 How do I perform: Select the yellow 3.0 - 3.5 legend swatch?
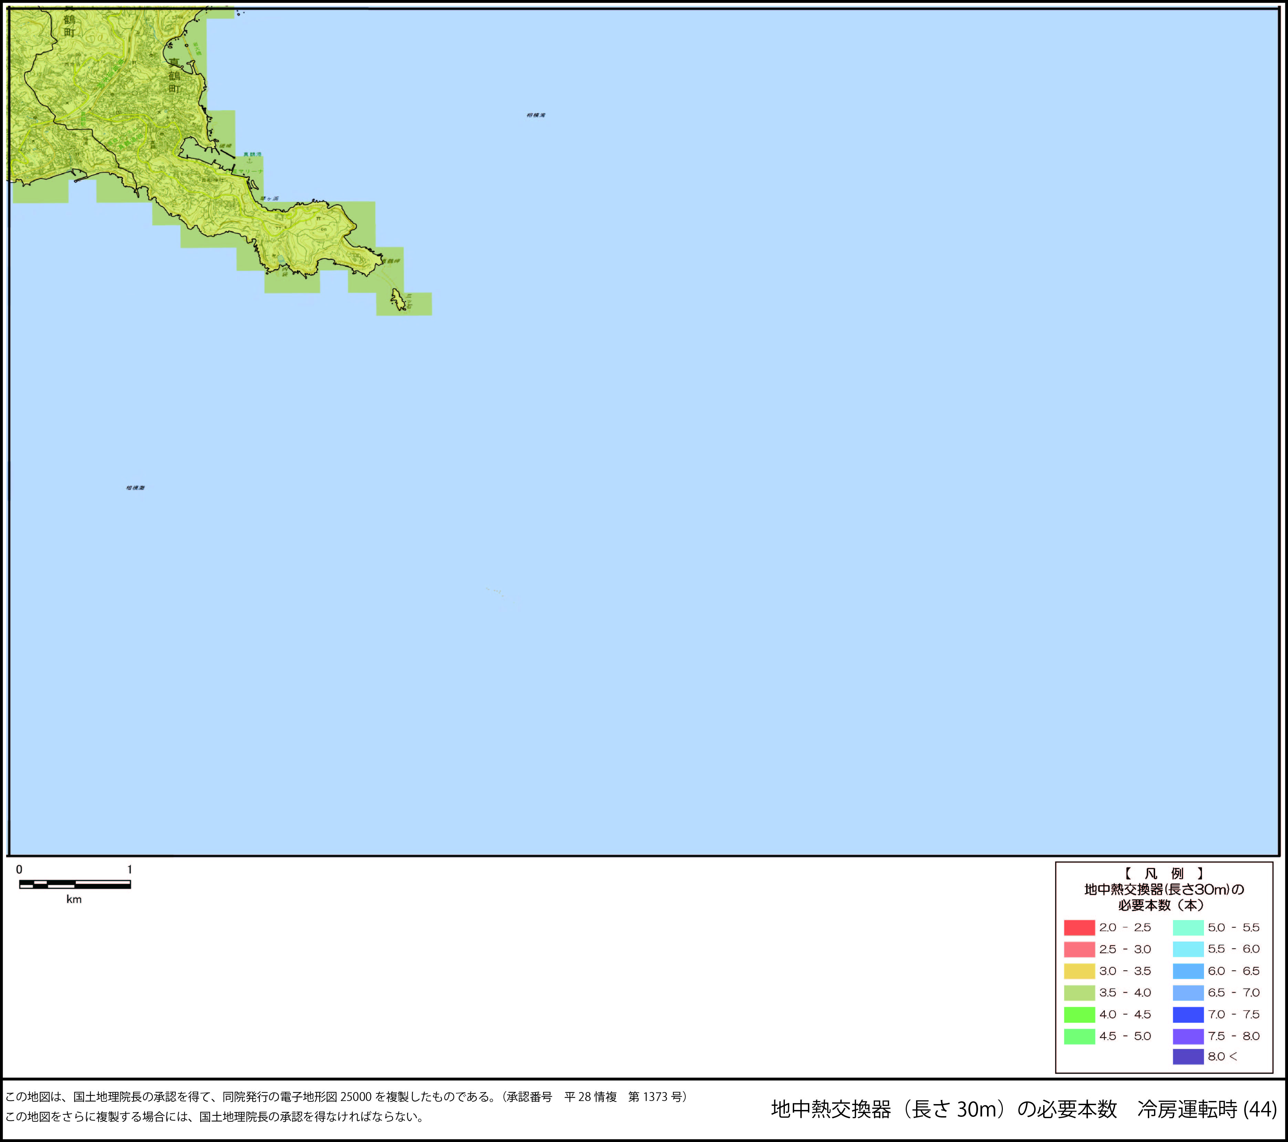1079,971
